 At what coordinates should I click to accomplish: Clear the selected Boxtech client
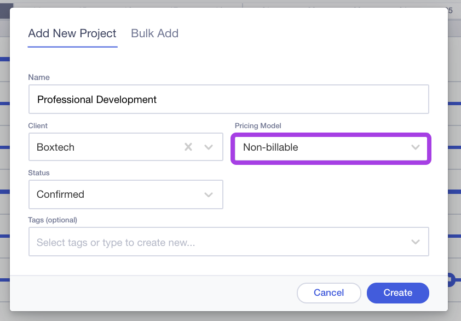point(188,147)
